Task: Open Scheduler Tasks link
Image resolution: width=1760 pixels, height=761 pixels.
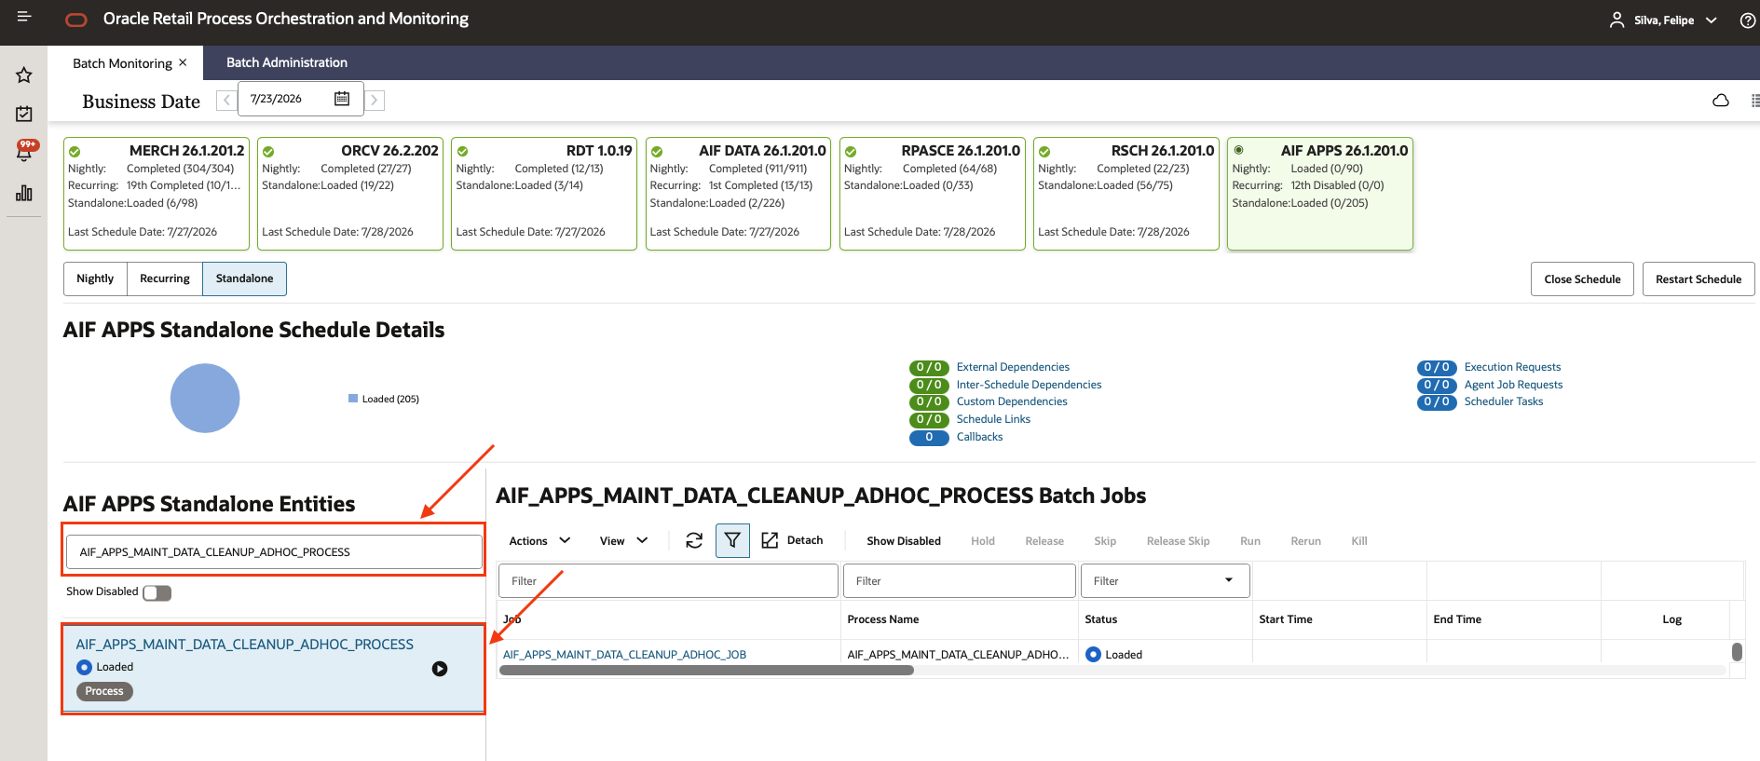Action: pyautogui.click(x=1503, y=401)
